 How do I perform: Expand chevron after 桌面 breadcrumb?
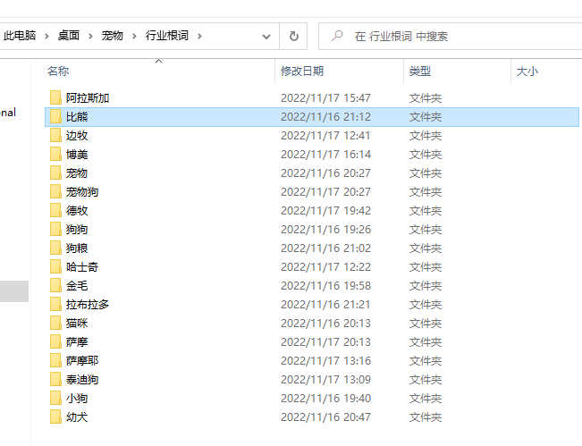pyautogui.click(x=90, y=36)
